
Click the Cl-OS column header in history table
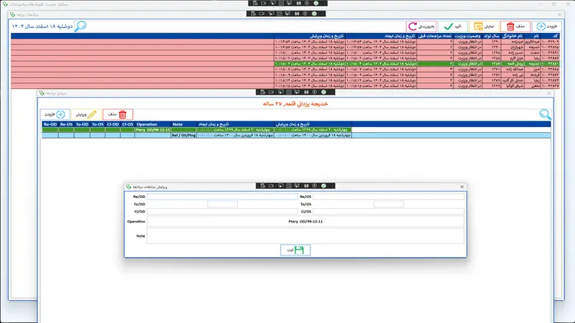click(127, 124)
